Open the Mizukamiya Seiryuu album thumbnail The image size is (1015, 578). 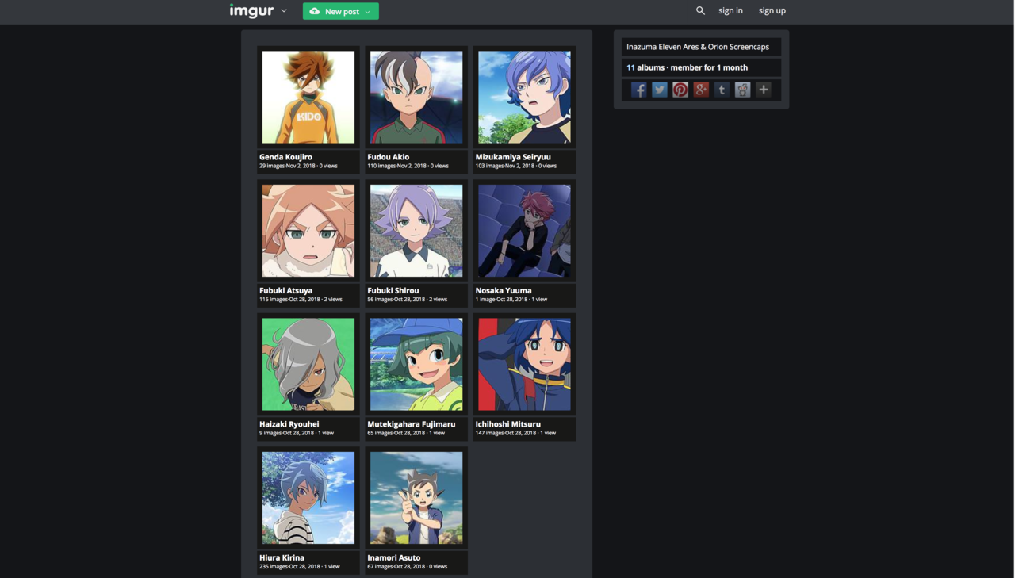pyautogui.click(x=524, y=98)
